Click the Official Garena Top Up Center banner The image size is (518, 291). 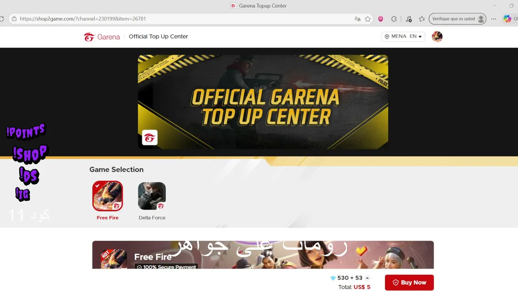tap(263, 102)
